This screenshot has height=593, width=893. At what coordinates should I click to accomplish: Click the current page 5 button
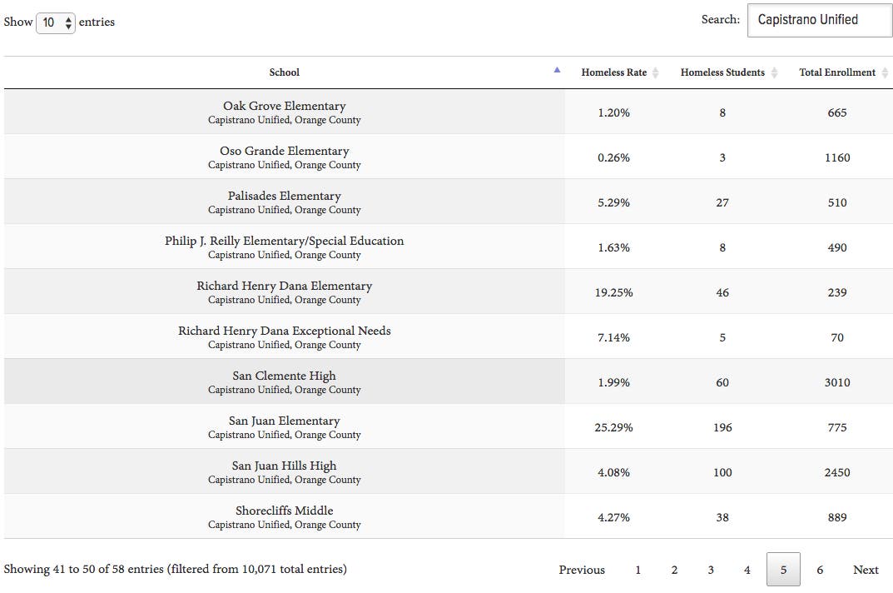pos(783,570)
